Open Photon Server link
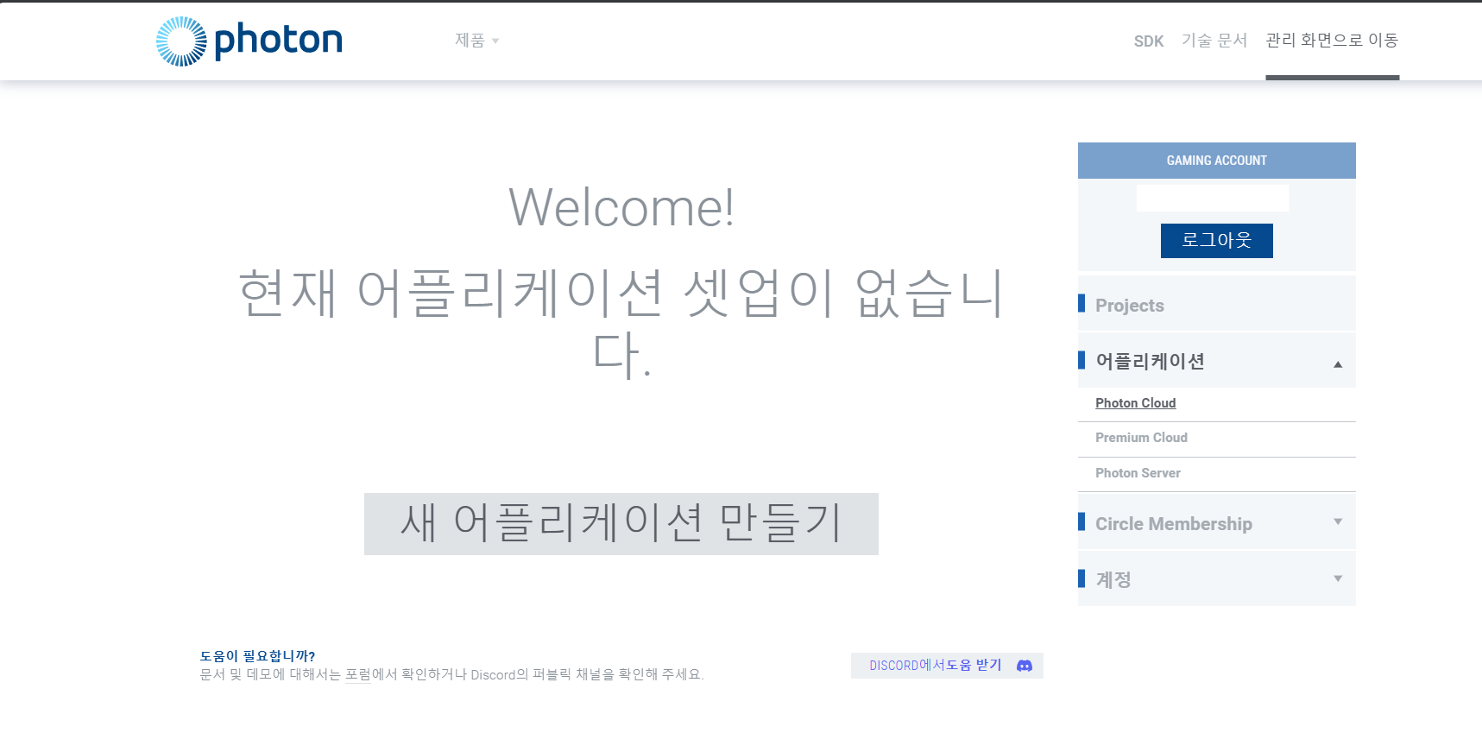 [1138, 473]
